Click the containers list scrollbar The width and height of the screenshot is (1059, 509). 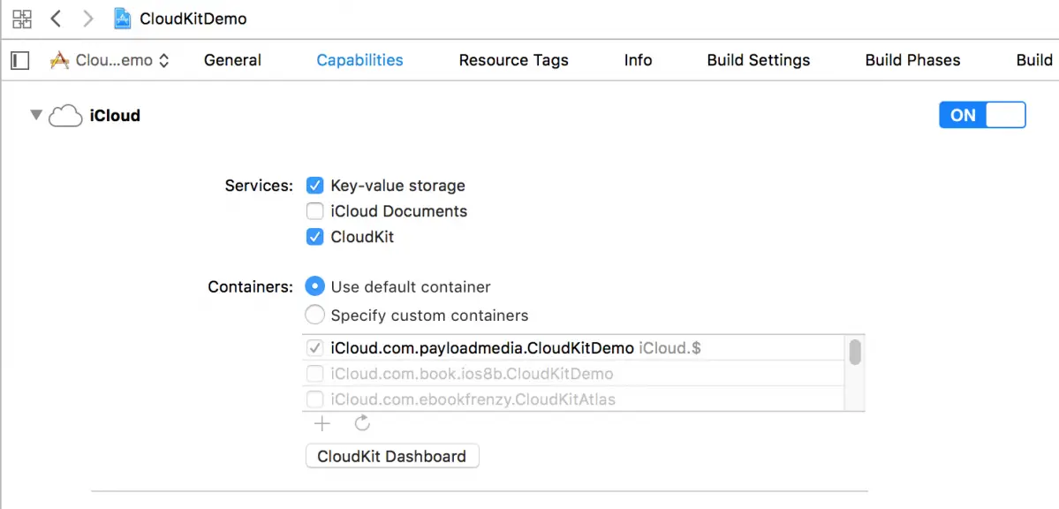click(854, 353)
